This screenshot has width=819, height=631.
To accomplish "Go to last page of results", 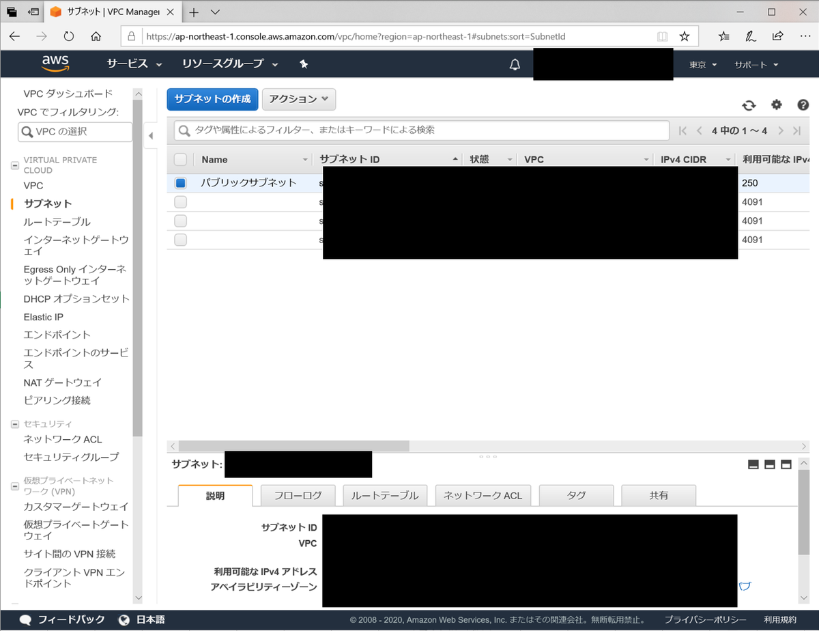I will [x=797, y=130].
